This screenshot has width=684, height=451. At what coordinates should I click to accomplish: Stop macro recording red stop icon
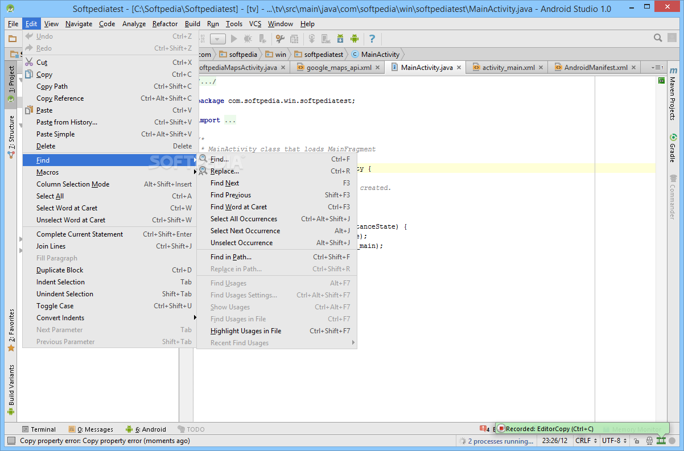click(x=501, y=429)
